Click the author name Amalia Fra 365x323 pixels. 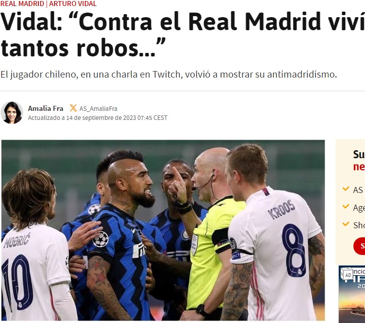tap(45, 108)
